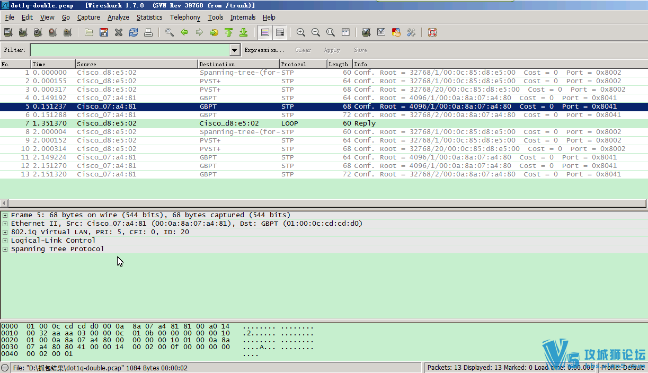This screenshot has height=373, width=648.
Task: Open the display filter history dropdown
Action: coord(235,50)
